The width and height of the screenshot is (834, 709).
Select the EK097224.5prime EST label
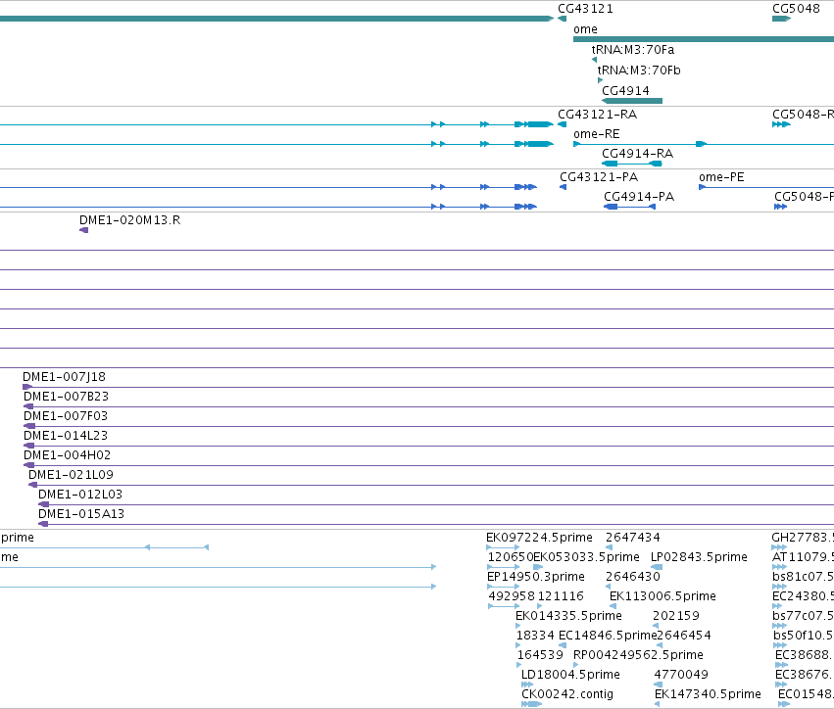point(539,538)
